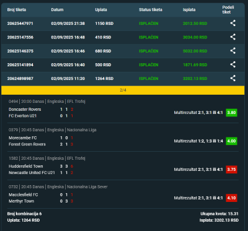Click the Isplata column header

click(189, 10)
